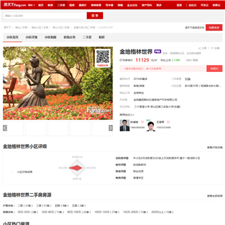Switch to the 二手房 tab below breadcrumbs
Image resolution: width=225 pixels, height=225 pixels.
coord(87,37)
